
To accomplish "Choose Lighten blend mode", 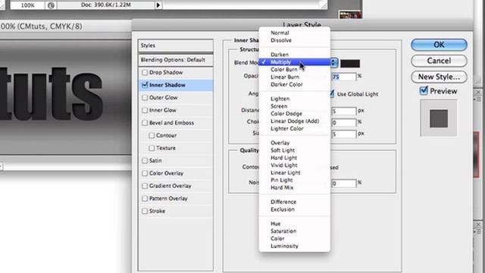I will (295, 99).
